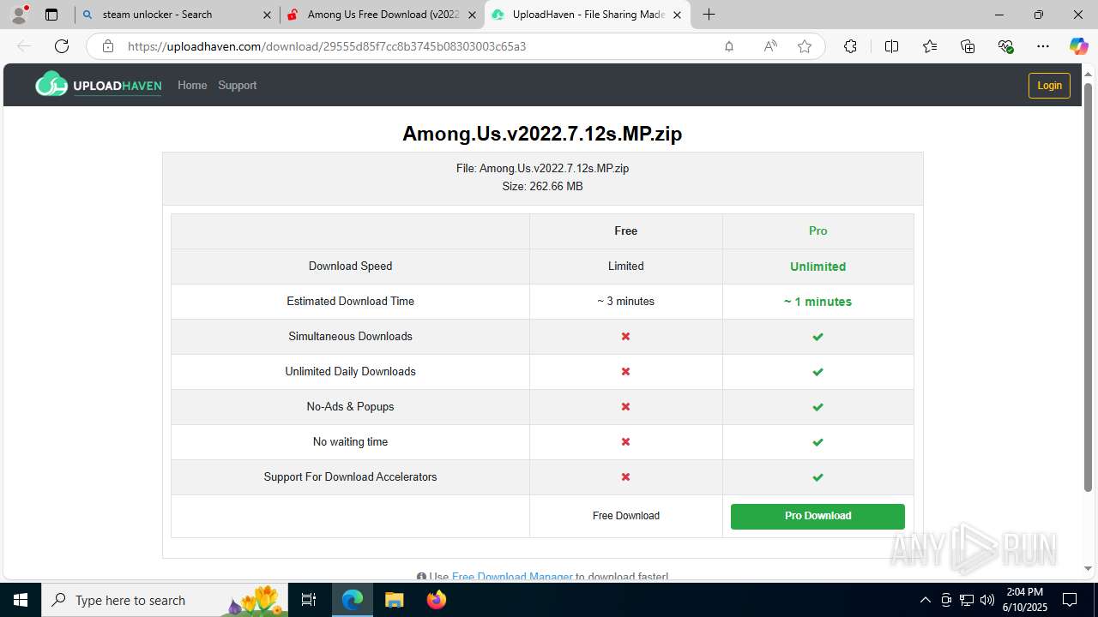Open the tab actions menu icon
This screenshot has width=1098, height=617.
point(51,15)
